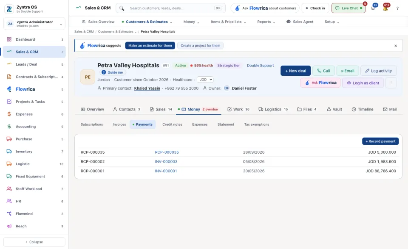Click the New deal button
Screen dimensions: 408x249
(x=295, y=71)
